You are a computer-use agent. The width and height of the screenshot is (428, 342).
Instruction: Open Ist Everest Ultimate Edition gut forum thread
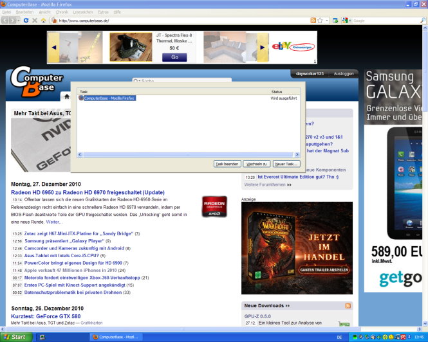click(x=298, y=177)
